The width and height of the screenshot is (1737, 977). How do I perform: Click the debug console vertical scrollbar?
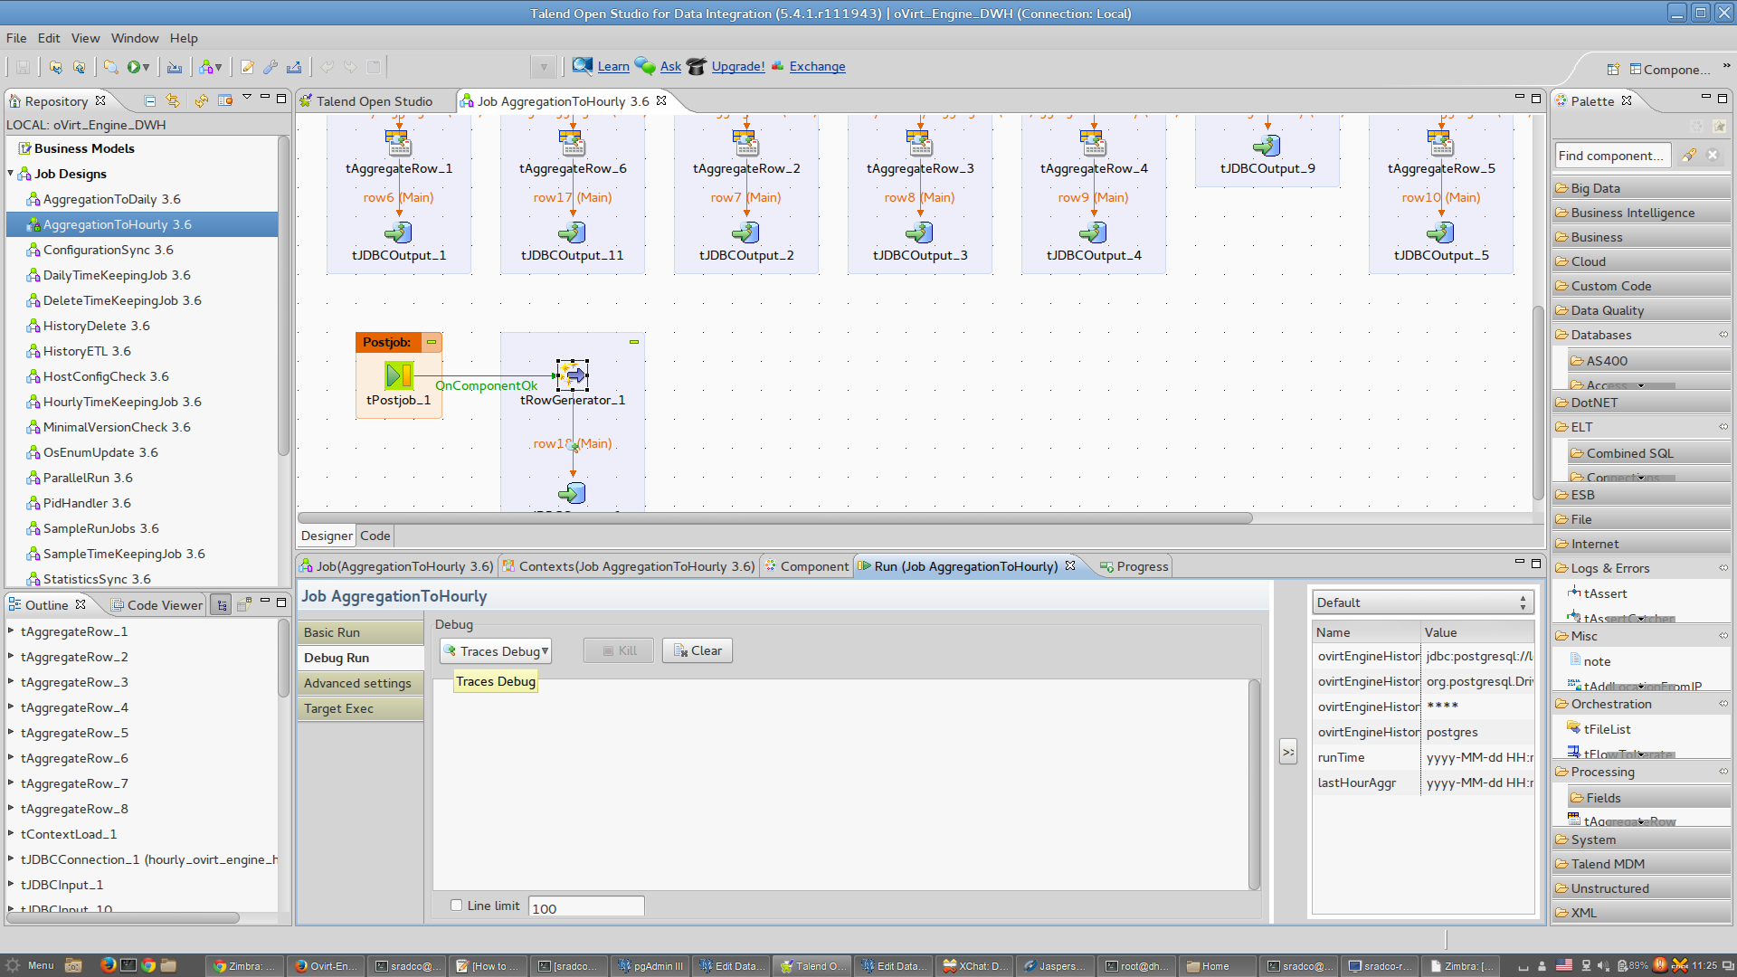pyautogui.click(x=1254, y=783)
